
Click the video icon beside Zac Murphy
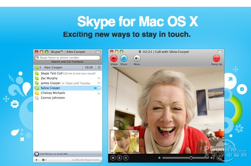pos(99,78)
